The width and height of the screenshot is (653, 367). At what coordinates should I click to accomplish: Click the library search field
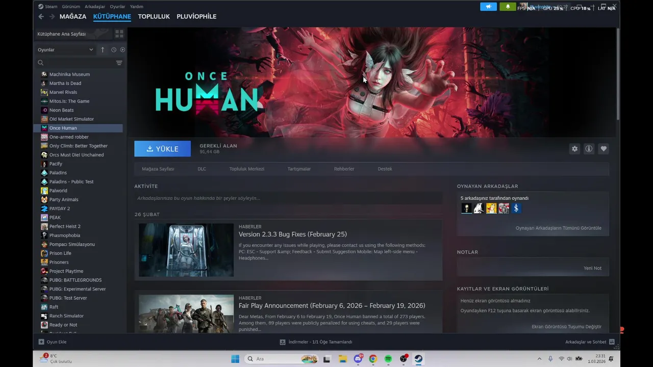pyautogui.click(x=75, y=63)
